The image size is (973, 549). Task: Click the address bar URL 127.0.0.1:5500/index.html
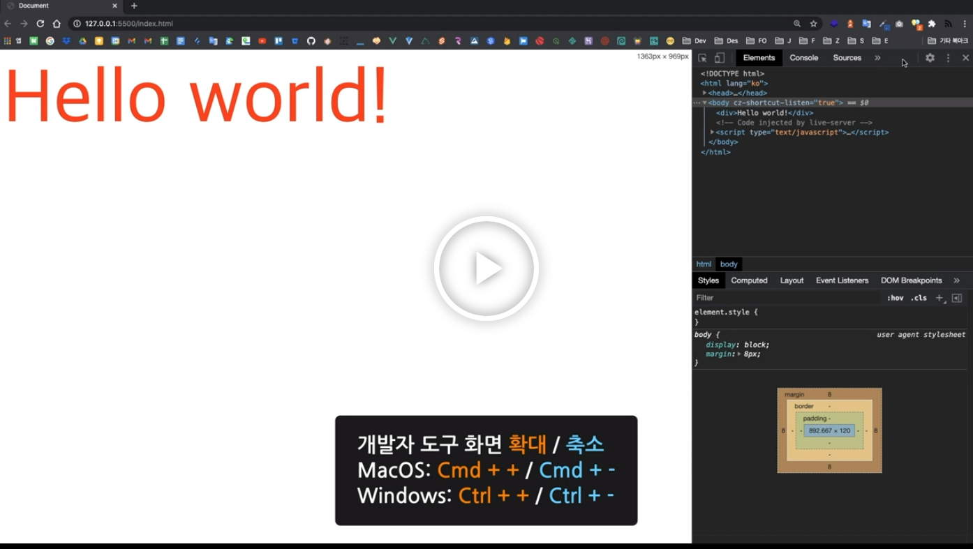coord(128,24)
